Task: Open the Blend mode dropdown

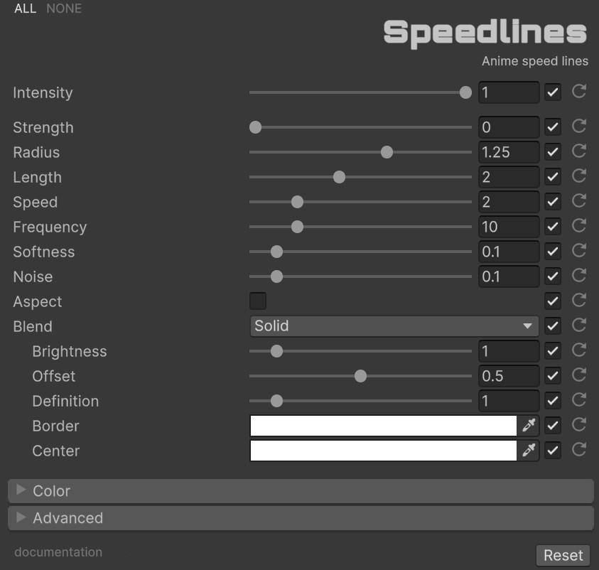Action: [x=394, y=326]
